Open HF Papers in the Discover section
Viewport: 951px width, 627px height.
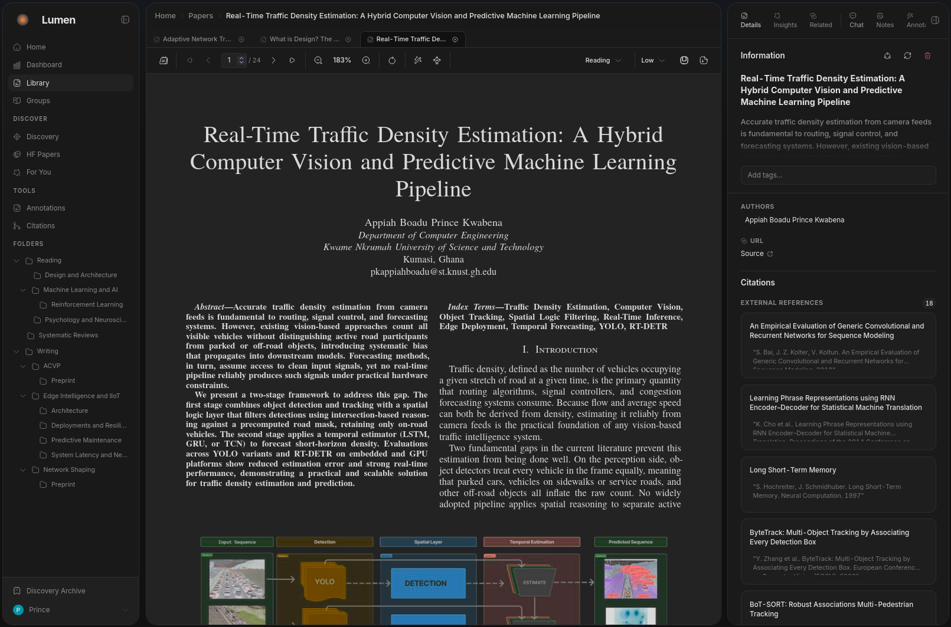click(71, 155)
